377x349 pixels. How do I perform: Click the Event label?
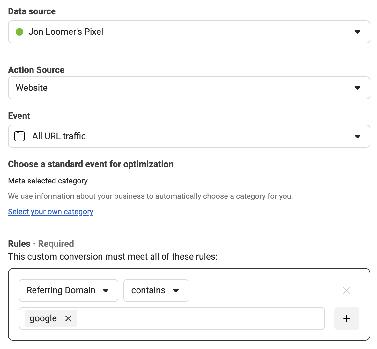click(19, 116)
